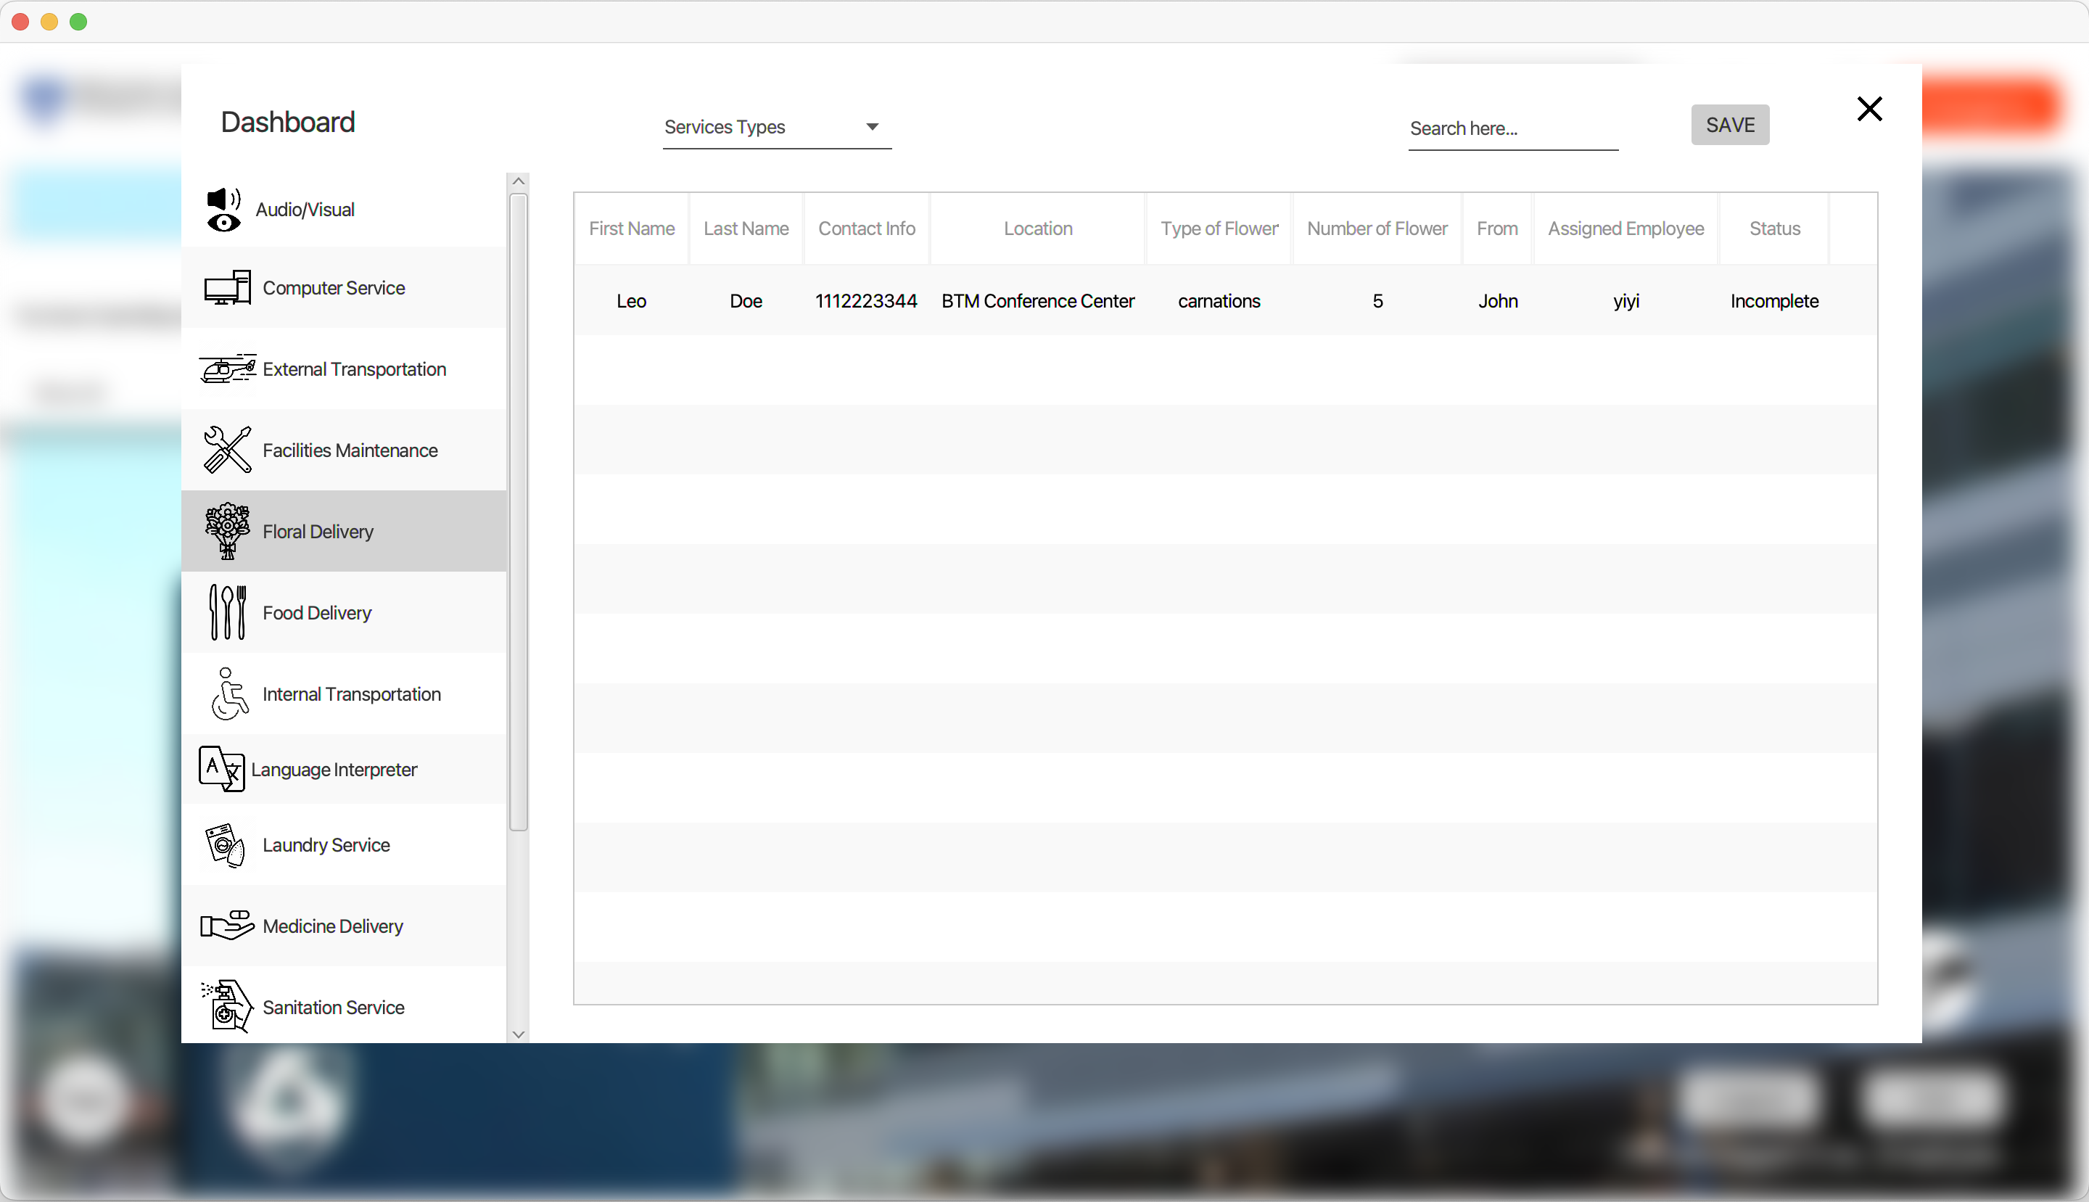Select the Floral Delivery bouquet icon

pyautogui.click(x=227, y=531)
